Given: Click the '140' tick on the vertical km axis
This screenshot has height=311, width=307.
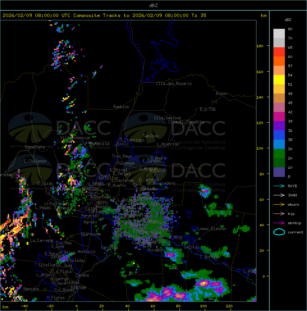Looking at the screenshot, I should (x=260, y=97).
